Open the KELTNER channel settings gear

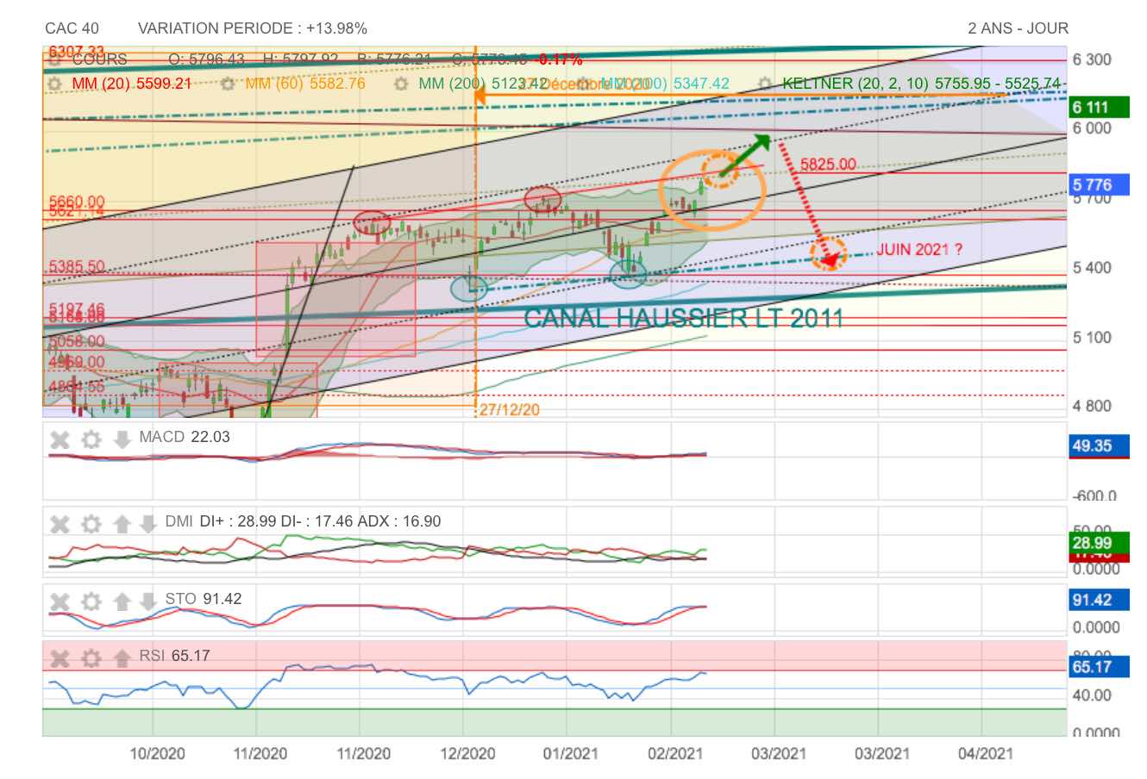(x=765, y=84)
